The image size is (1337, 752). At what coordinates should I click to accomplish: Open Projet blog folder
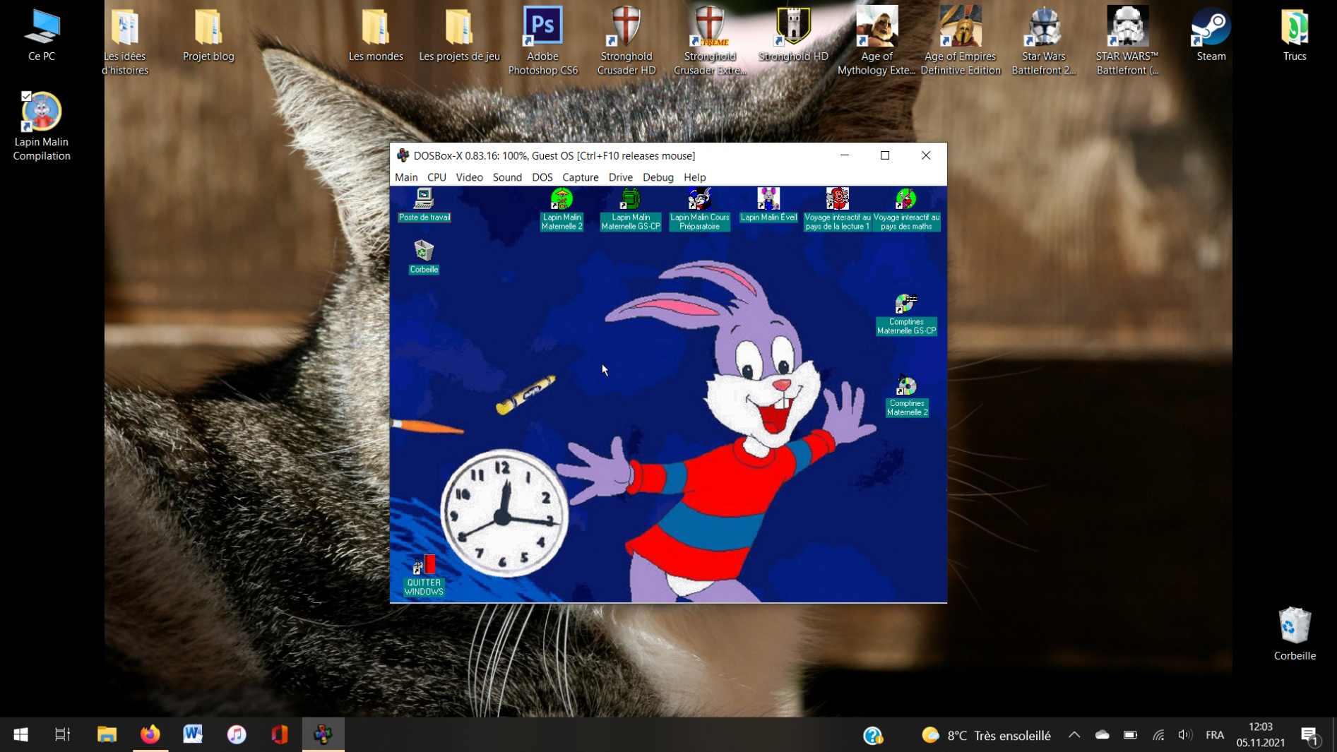[x=208, y=35]
